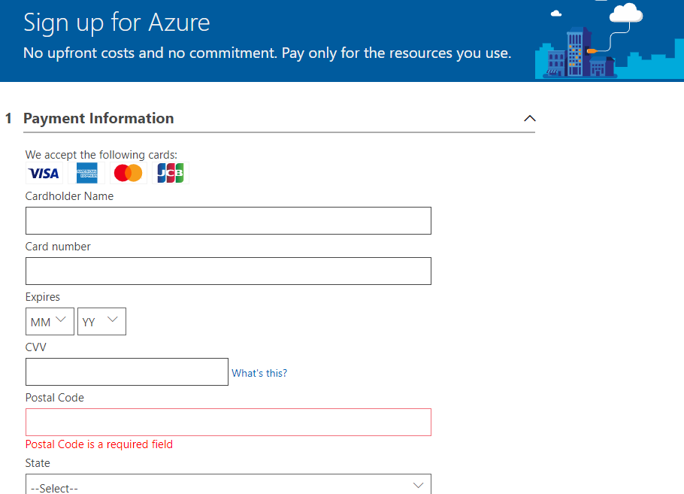The width and height of the screenshot is (684, 494).
Task: Click the American Express card logo
Action: [x=86, y=173]
